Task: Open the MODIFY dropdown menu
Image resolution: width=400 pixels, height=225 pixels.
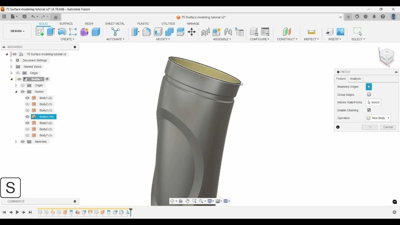Action: pyautogui.click(x=163, y=39)
